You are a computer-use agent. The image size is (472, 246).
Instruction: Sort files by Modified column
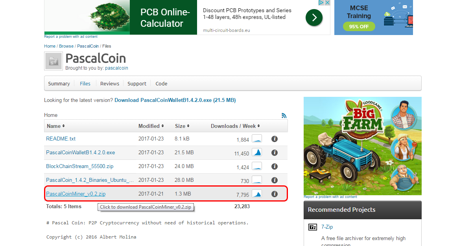[x=151, y=126]
